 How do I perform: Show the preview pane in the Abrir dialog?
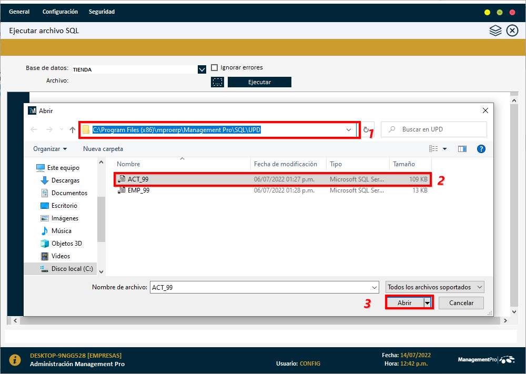462,149
